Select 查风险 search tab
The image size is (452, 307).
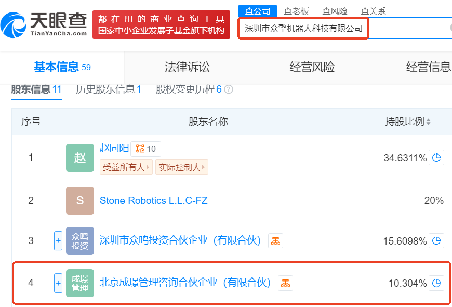pos(335,11)
